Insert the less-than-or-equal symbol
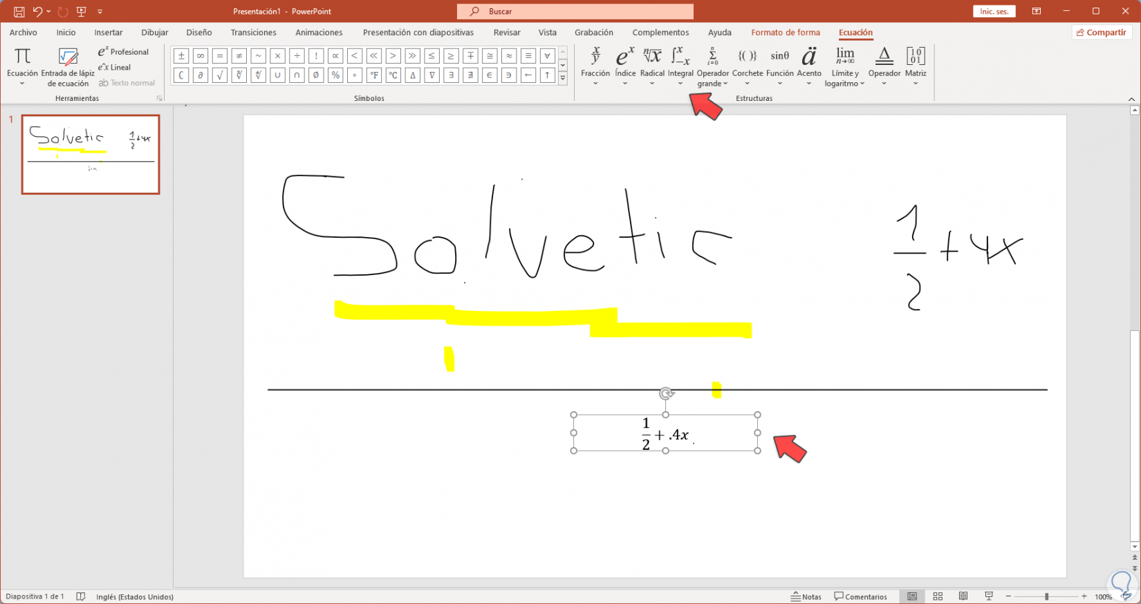Viewport: 1141px width, 604px height. pyautogui.click(x=432, y=56)
